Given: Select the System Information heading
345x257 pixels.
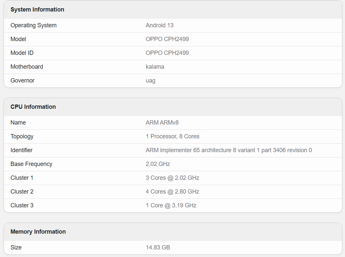Looking at the screenshot, I should pos(37,10).
